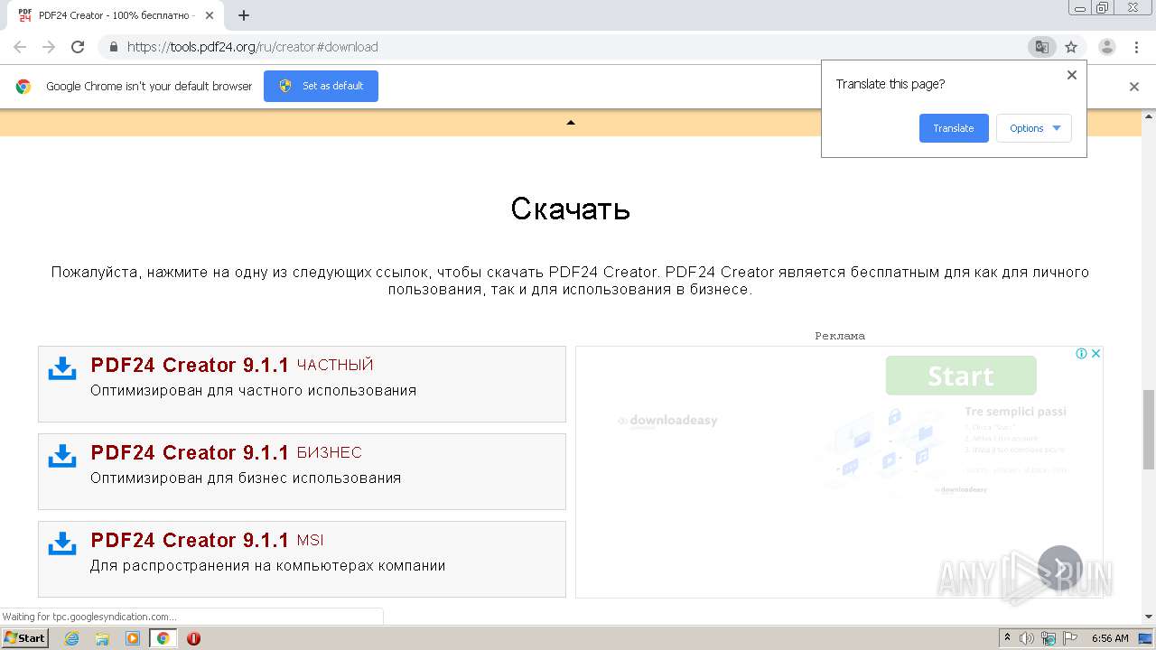The height and width of the screenshot is (650, 1156).
Task: Click the padlock site security icon
Action: click(x=114, y=47)
